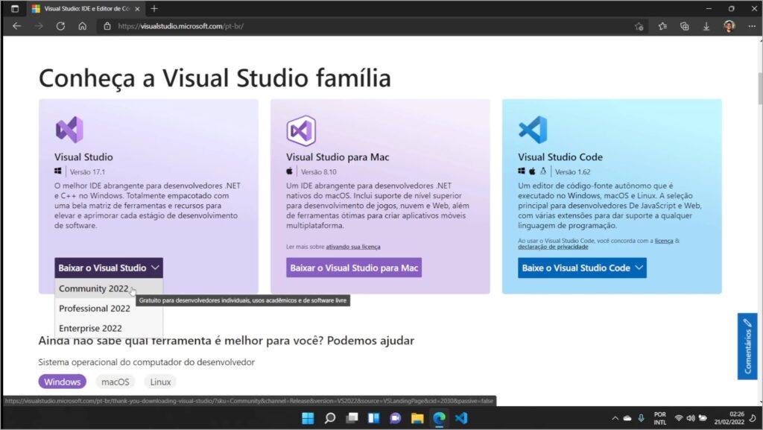763x430 pixels.
Task: Switch to Microsoft Edge in taskbar
Action: coord(440,418)
